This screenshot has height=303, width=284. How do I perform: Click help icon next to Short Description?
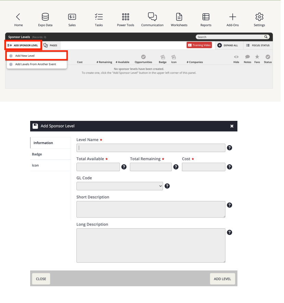coord(230,205)
